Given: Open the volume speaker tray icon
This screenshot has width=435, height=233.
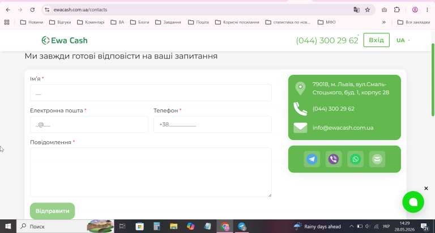Looking at the screenshot, I should point(368,226).
